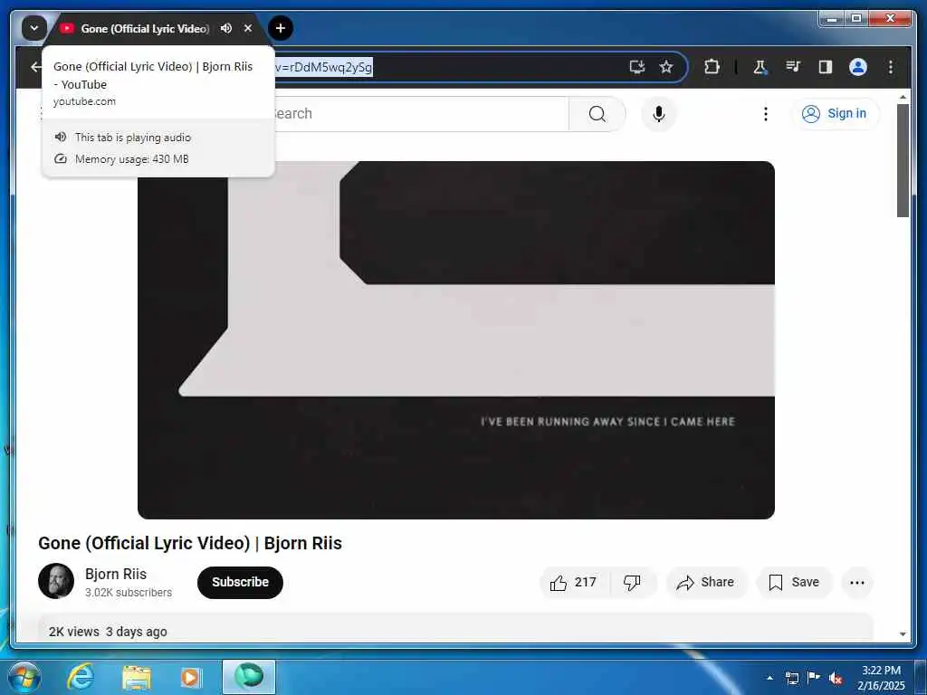The image size is (927, 695).
Task: Open the network tray icon
Action: tap(792, 677)
